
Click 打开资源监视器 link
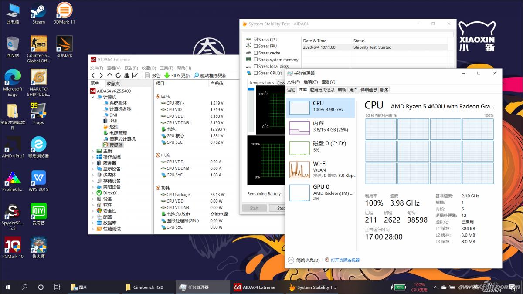point(342,260)
